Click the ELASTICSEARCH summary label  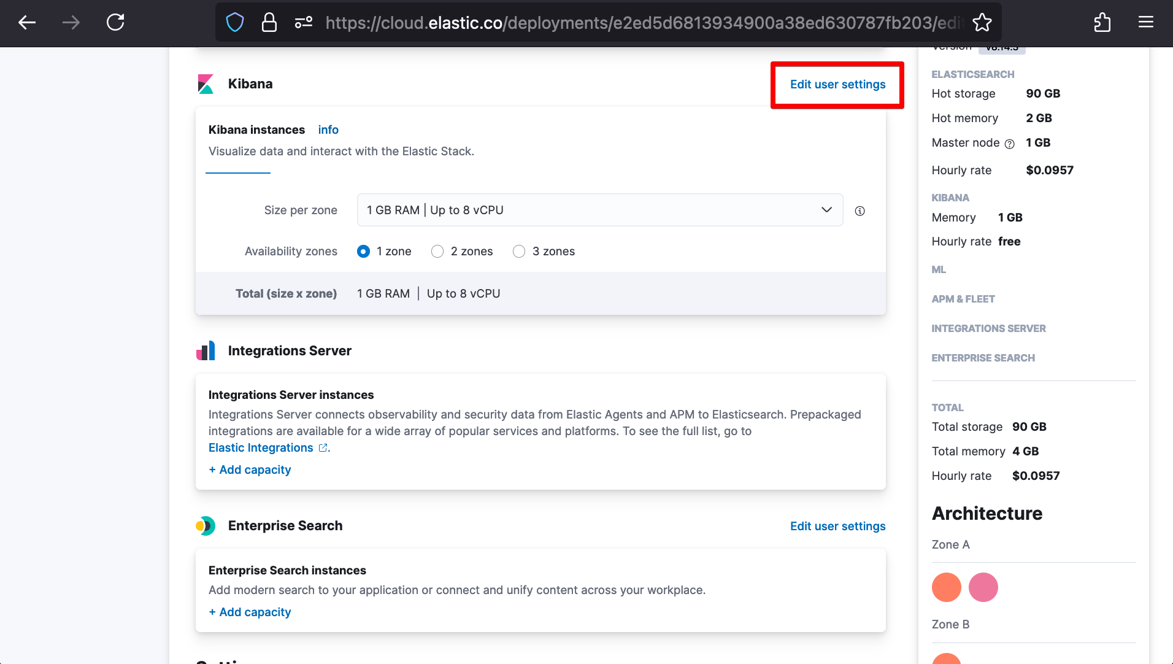point(973,74)
